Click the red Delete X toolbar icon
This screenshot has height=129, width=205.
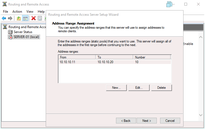(x=33, y=18)
